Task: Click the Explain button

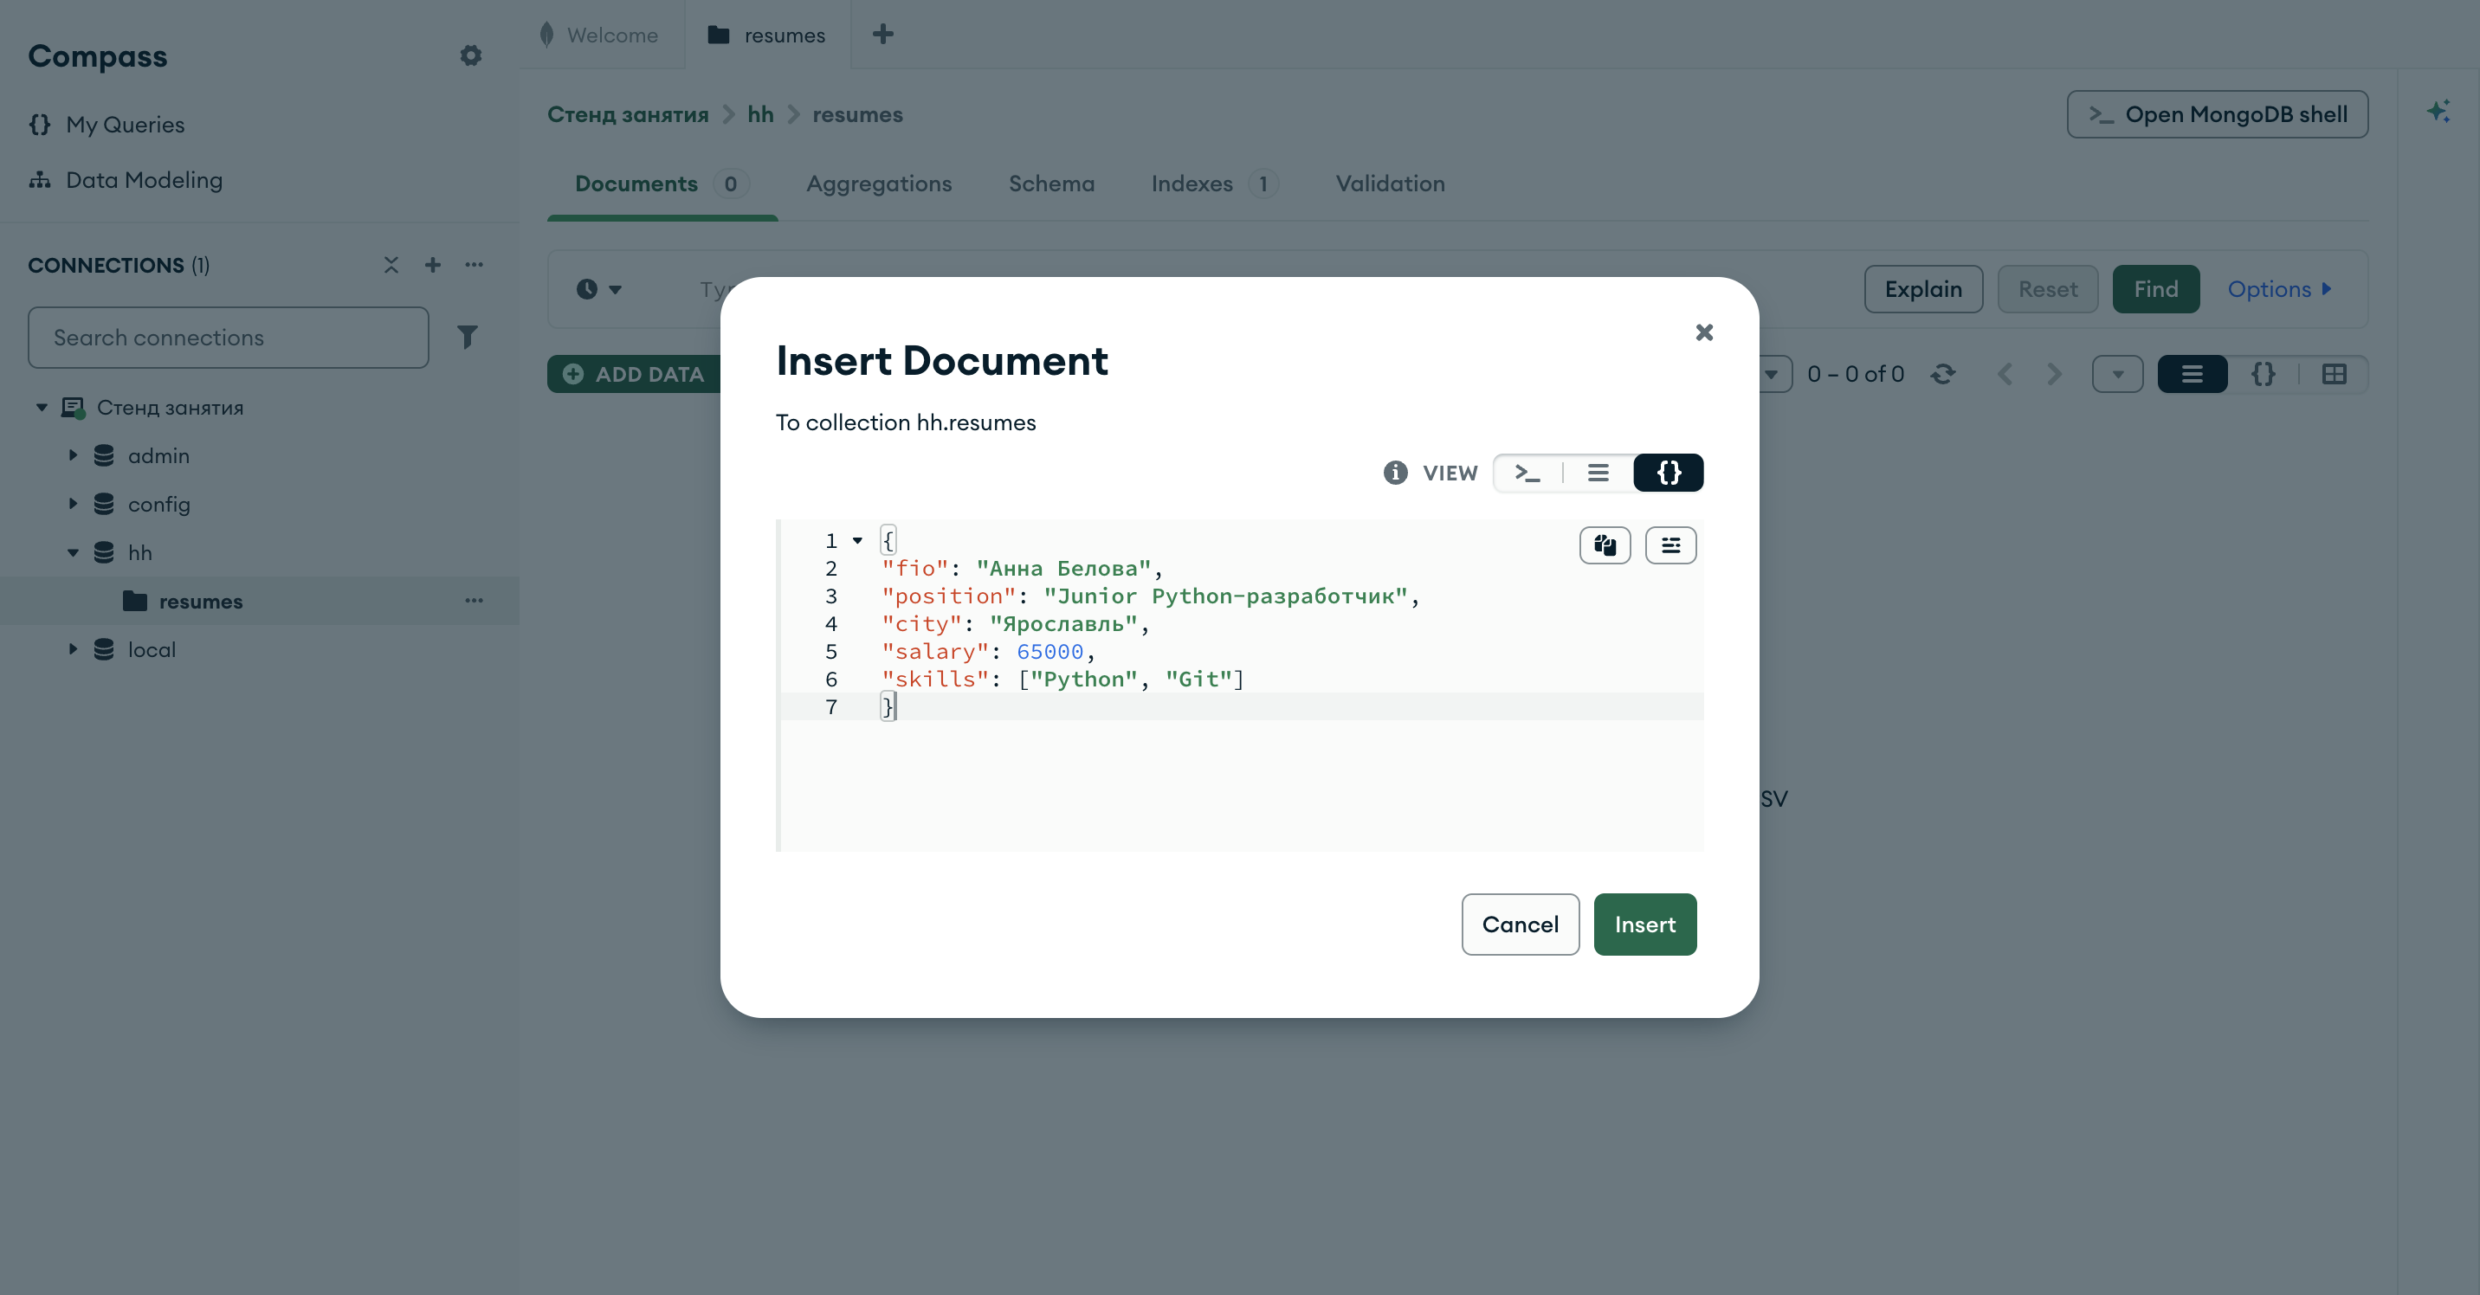Action: 1922,288
